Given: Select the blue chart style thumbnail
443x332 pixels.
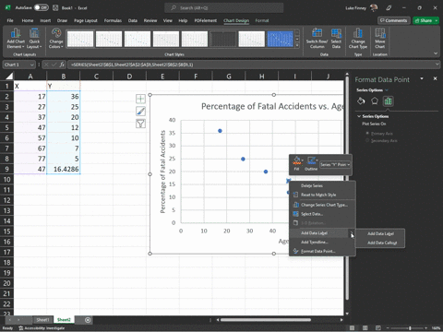Looking at the screenshot, I should pyautogui.click(x=280, y=39).
